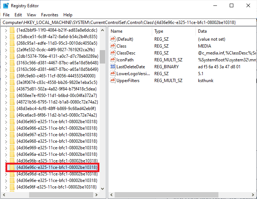Screen dimensions: 257x199
Task: Click the tree pane scroll down arrow
Action: pos(102,189)
